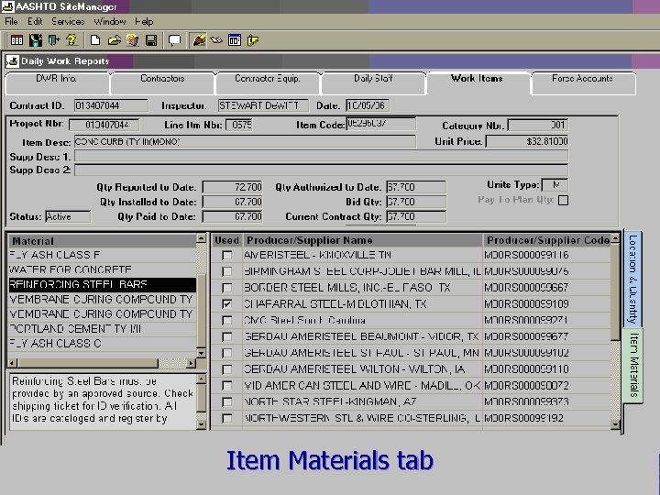Click the Daily Work Reports window icon
Image resolution: width=660 pixels, height=495 pixels.
coord(12,61)
